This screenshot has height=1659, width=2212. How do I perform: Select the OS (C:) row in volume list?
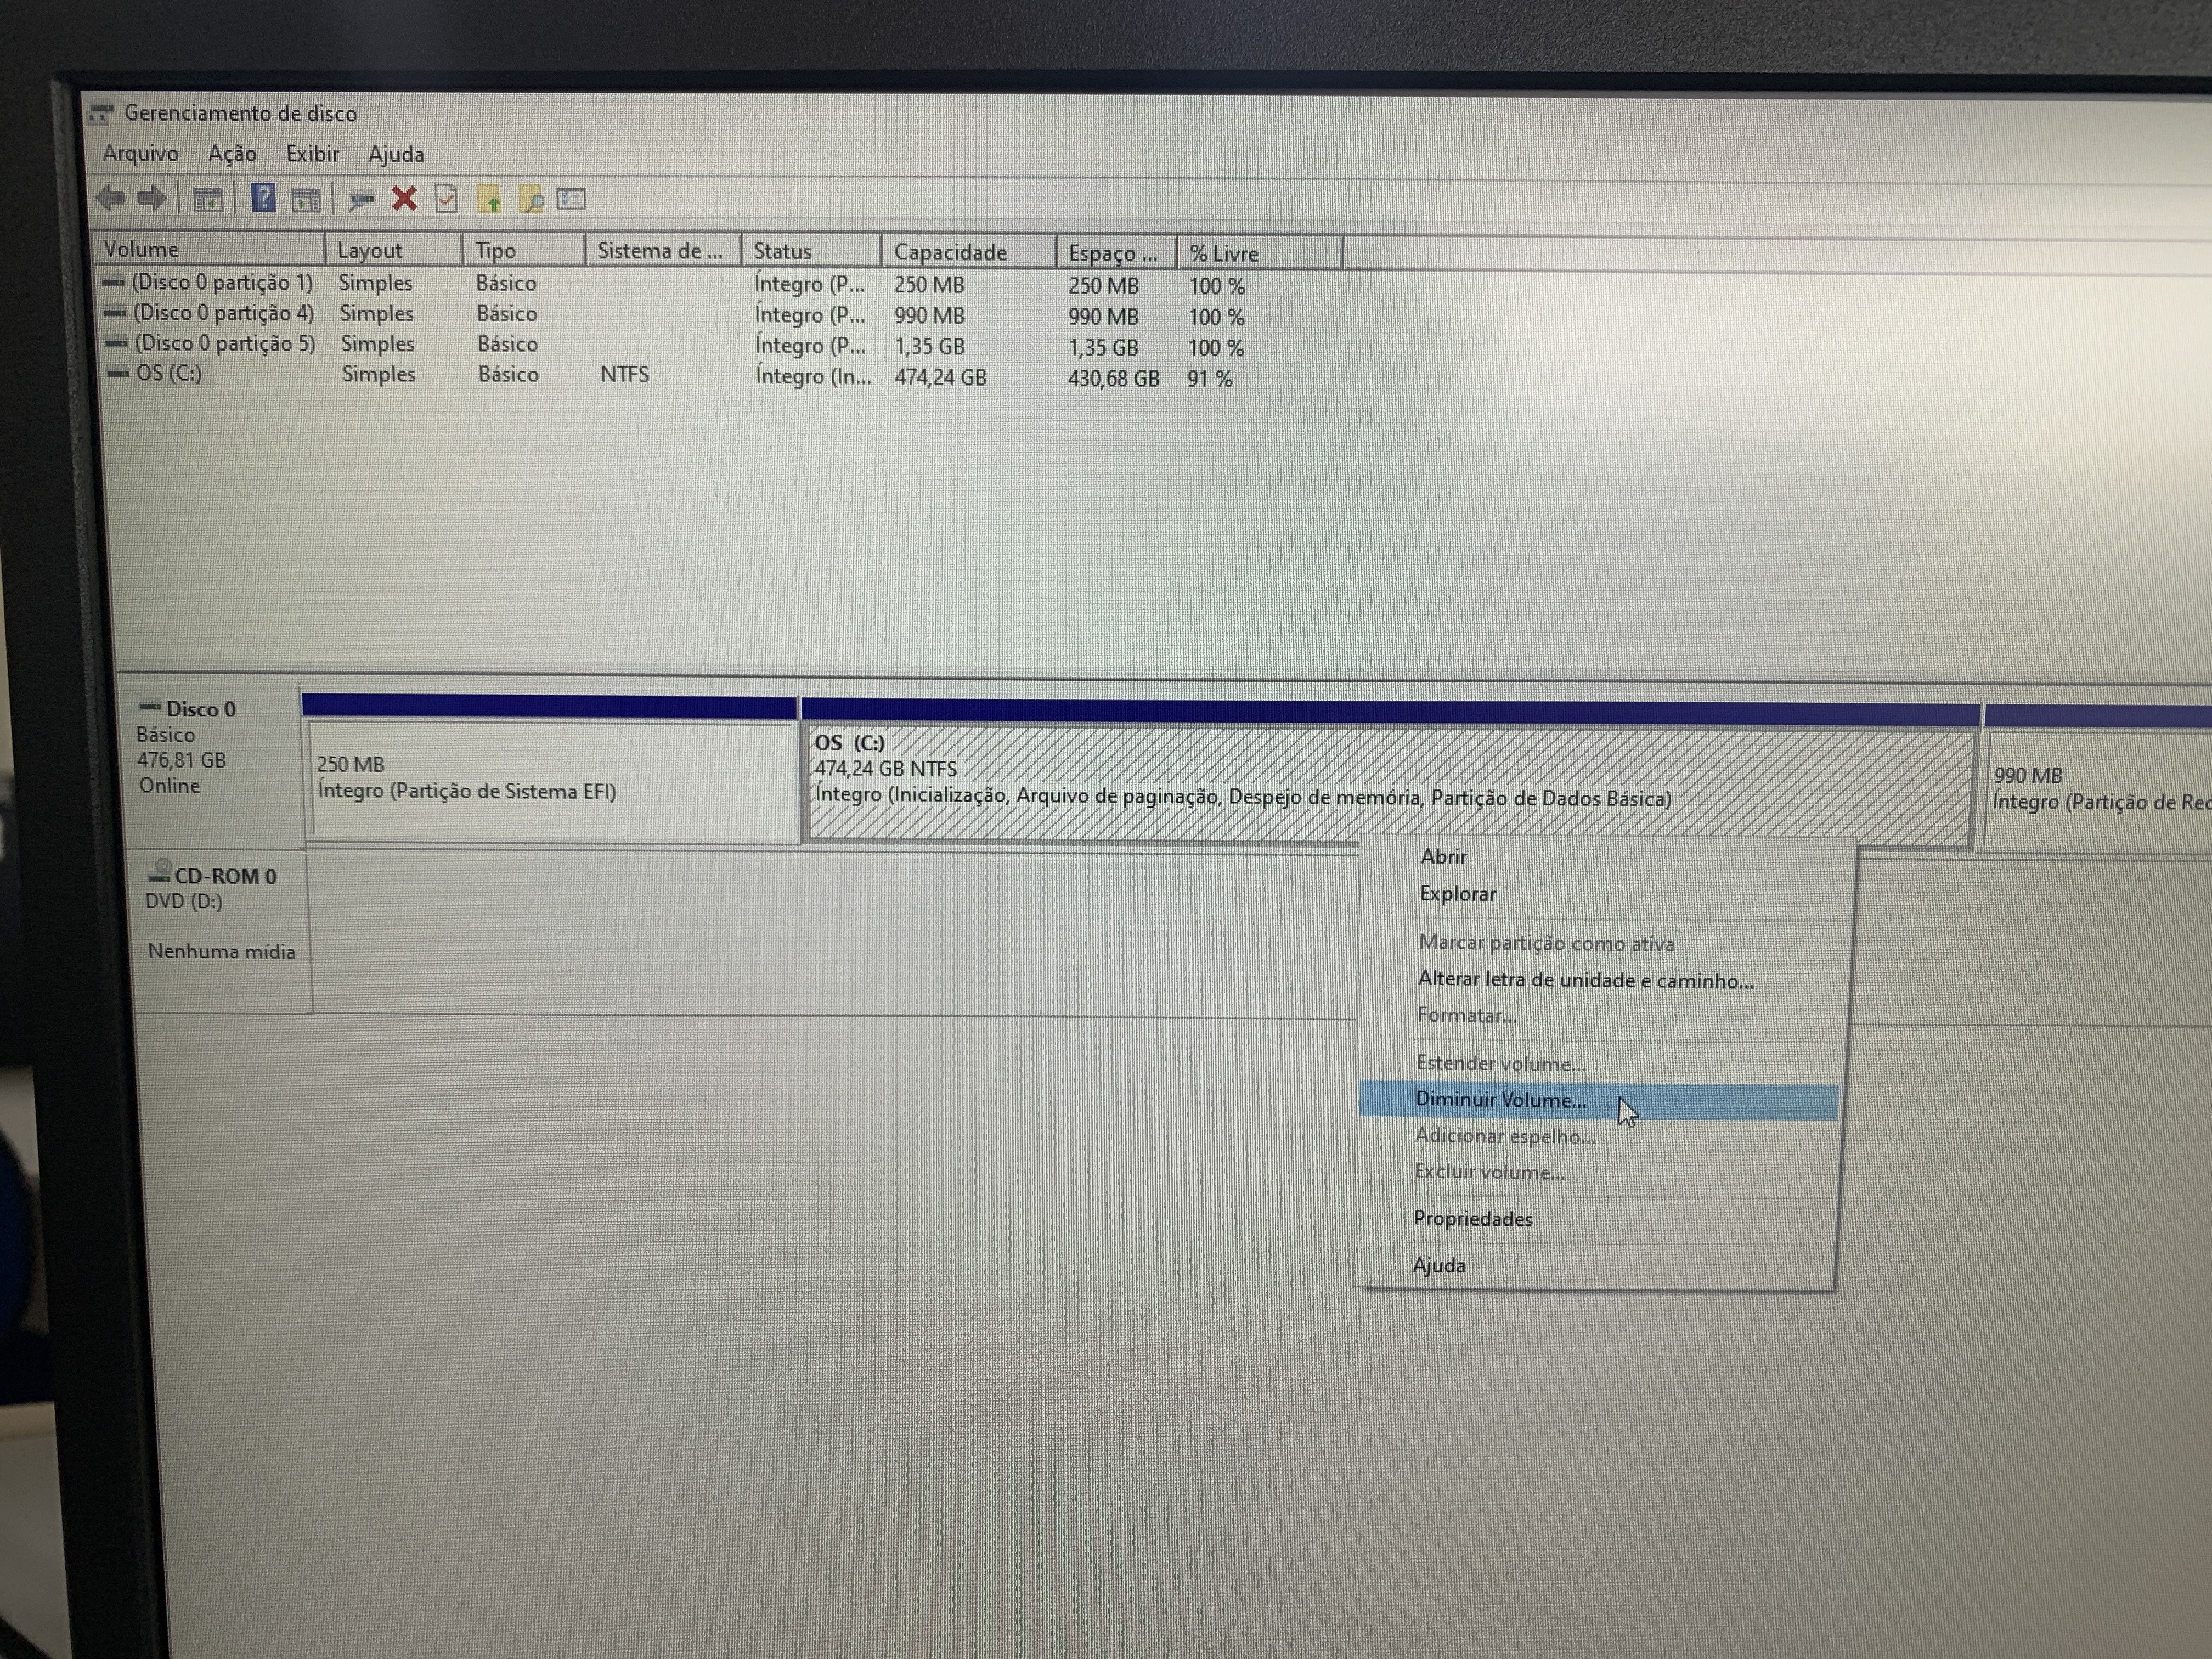pos(169,374)
